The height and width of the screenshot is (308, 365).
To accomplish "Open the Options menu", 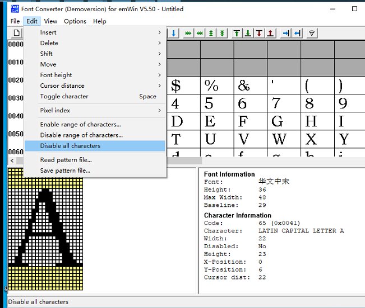I will click(75, 21).
